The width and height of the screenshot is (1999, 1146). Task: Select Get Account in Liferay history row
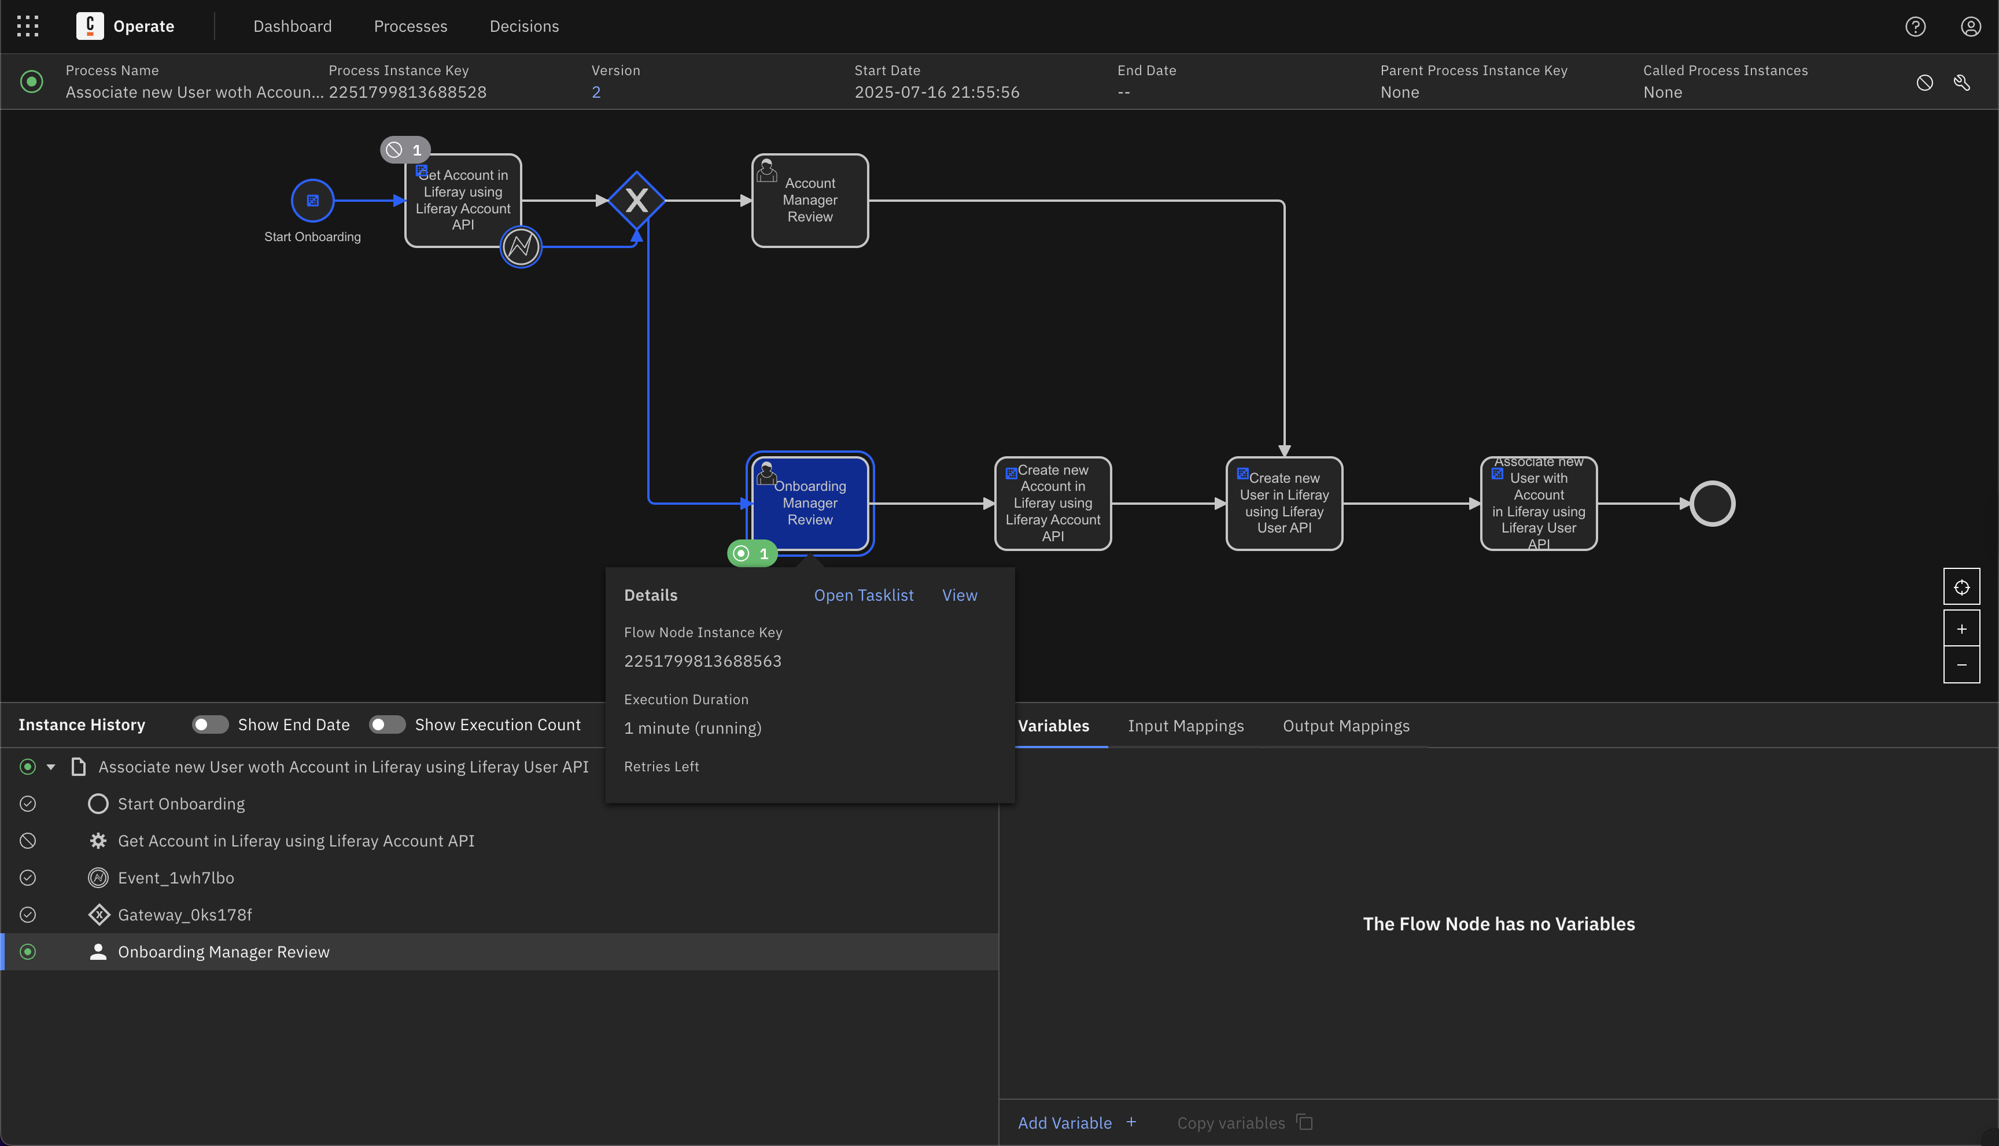[x=499, y=841]
